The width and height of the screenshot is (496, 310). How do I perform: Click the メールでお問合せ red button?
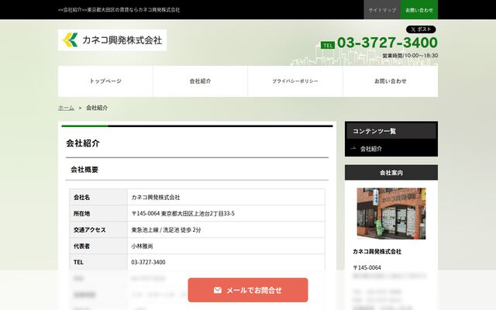(x=248, y=290)
